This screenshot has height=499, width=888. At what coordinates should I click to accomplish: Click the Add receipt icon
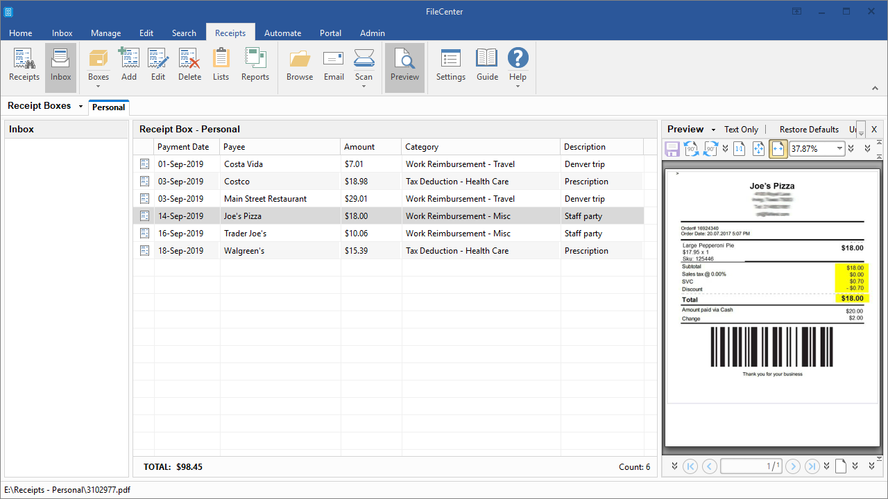(129, 65)
